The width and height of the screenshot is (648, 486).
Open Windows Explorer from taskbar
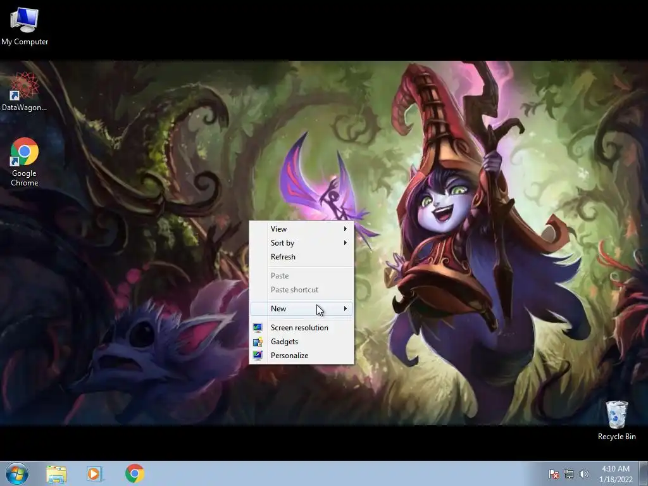56,474
